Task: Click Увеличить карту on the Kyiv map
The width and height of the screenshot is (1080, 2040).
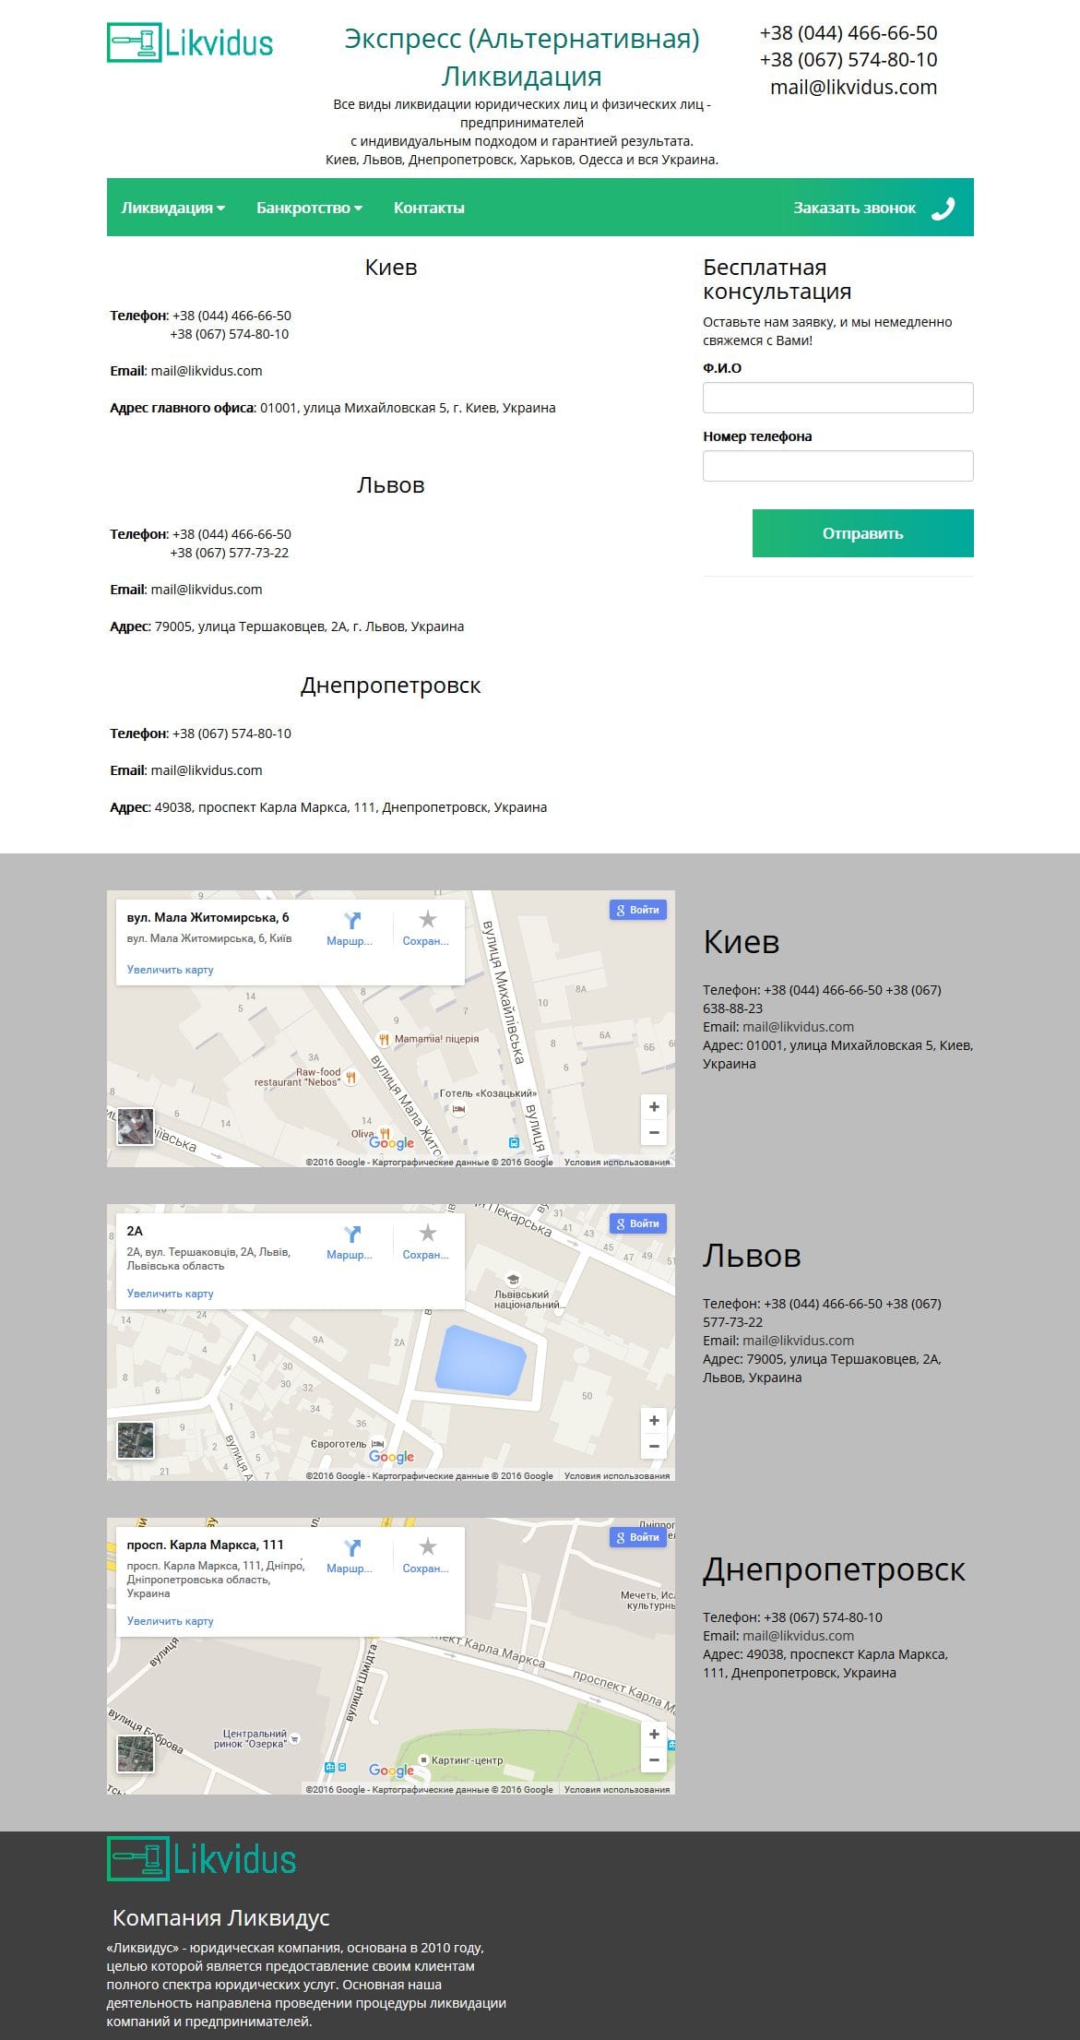Action: coord(171,970)
